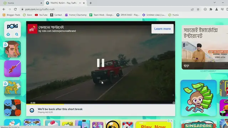Share this page via share icon
The width and height of the screenshot is (228, 128).
pos(192,9)
